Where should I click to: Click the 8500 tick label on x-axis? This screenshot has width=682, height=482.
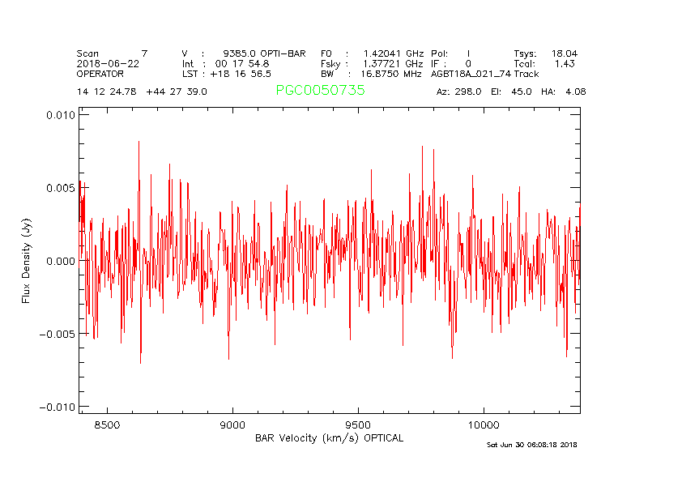107,424
